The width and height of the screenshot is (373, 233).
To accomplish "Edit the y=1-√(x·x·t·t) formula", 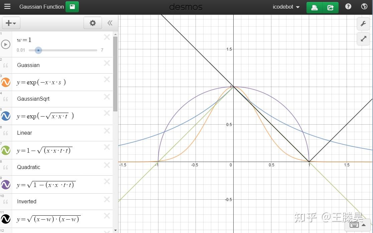I will pos(44,150).
